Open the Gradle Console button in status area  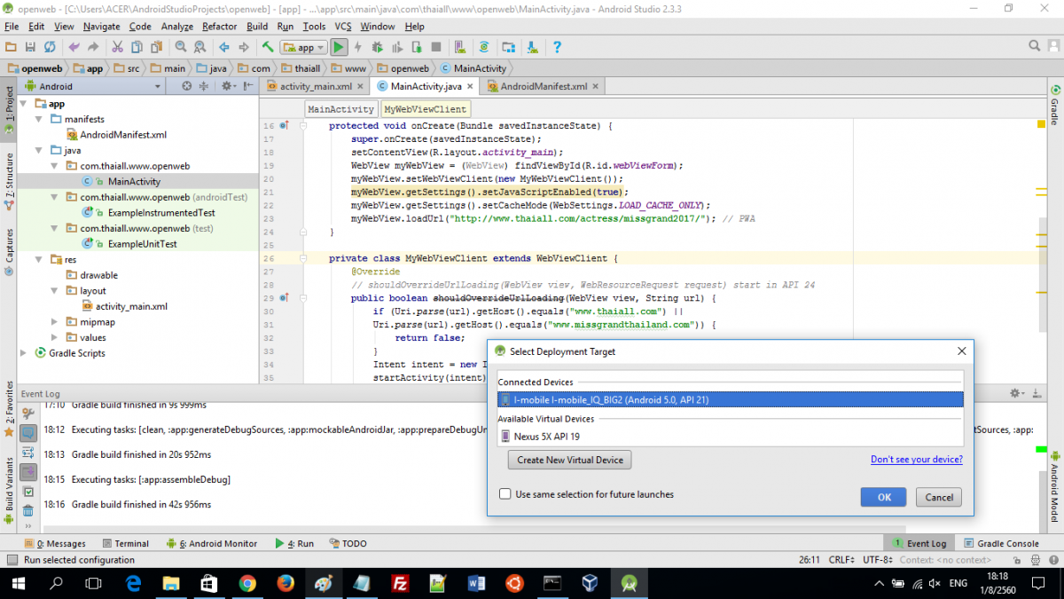(x=1000, y=543)
